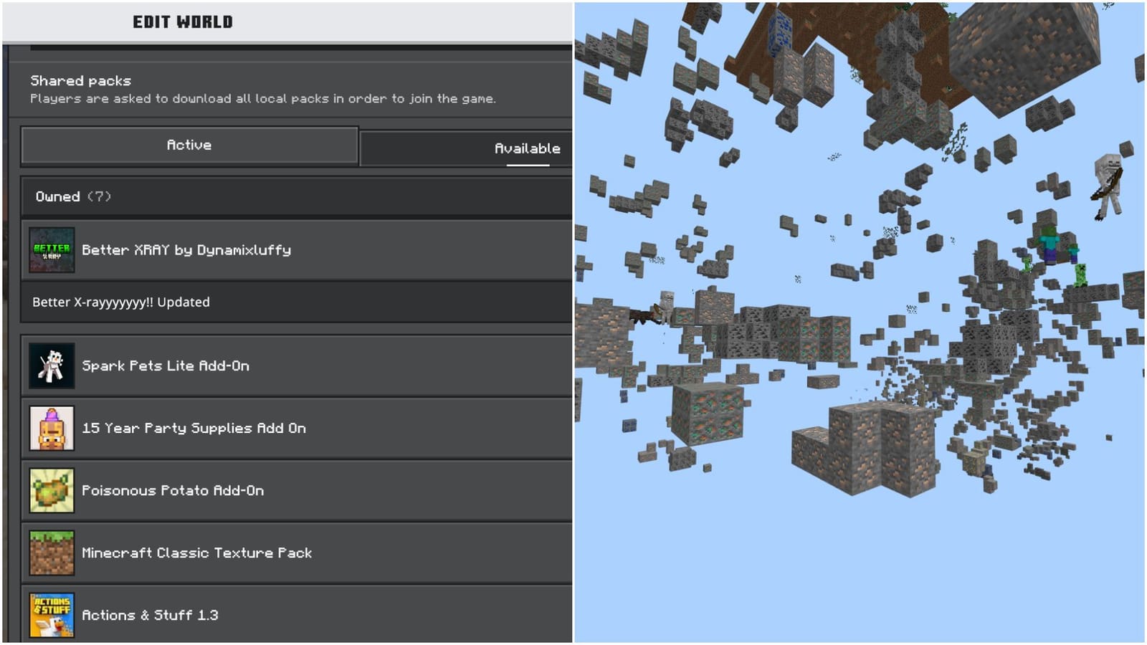Switch to the Active packs tab
Image resolution: width=1147 pixels, height=645 pixels.
(189, 144)
